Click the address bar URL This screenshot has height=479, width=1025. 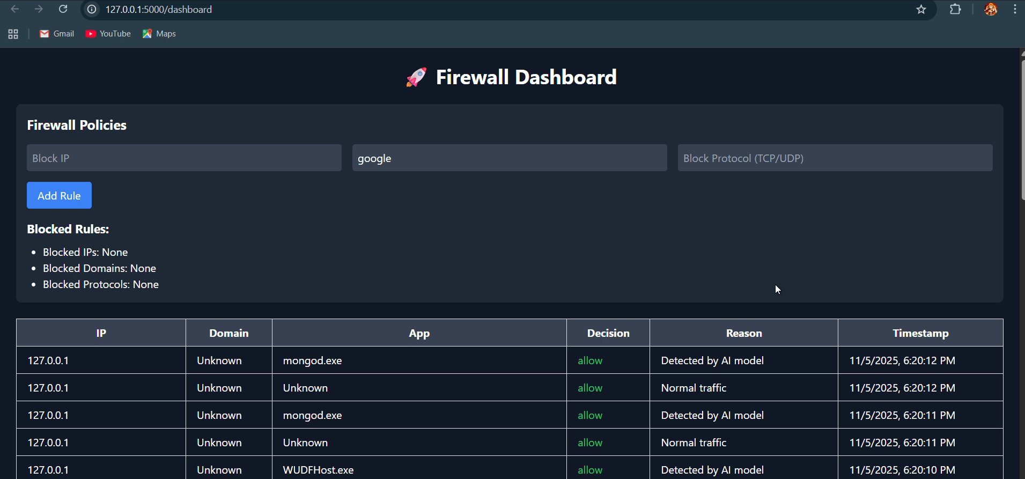pos(158,10)
